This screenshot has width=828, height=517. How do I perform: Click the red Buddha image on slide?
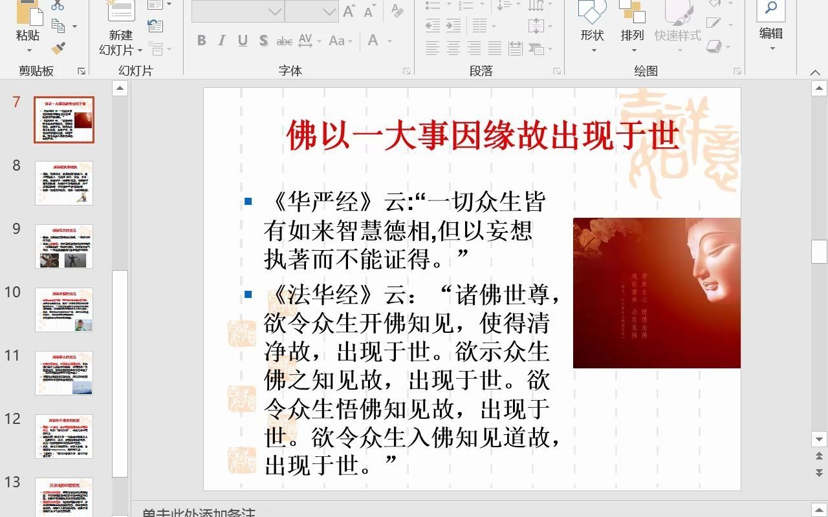(x=657, y=293)
